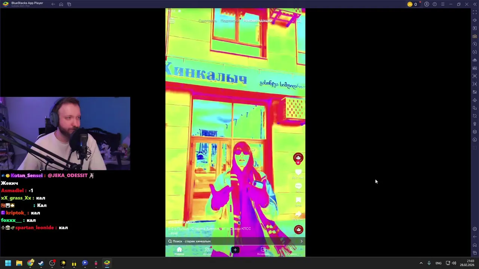Switch the ENG keyboard language
479x269 pixels.
click(438, 263)
